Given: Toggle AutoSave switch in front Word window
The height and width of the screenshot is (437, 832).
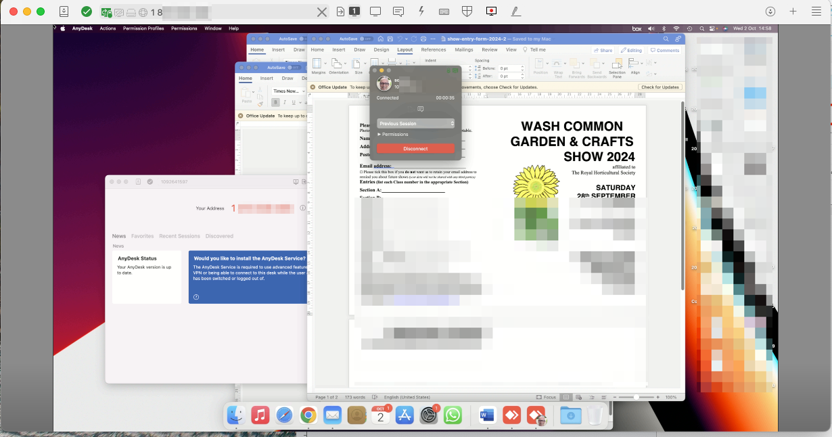Looking at the screenshot, I should pyautogui.click(x=367, y=39).
